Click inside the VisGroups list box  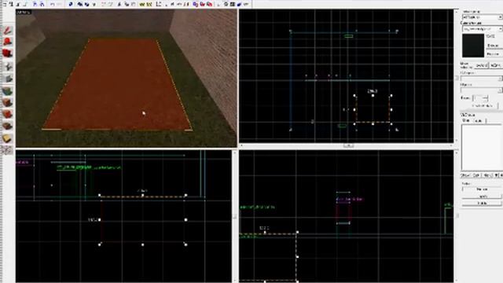[x=481, y=147]
